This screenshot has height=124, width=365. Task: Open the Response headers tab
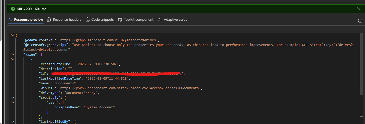coord(64,20)
